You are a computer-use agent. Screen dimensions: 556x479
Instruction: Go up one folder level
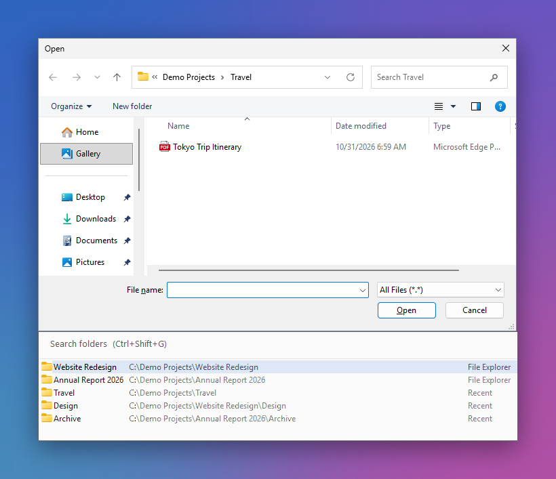point(117,77)
